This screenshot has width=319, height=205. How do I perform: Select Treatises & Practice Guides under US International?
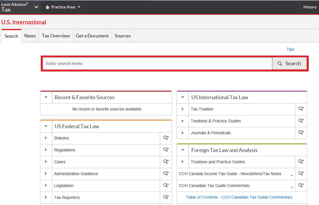216,121
